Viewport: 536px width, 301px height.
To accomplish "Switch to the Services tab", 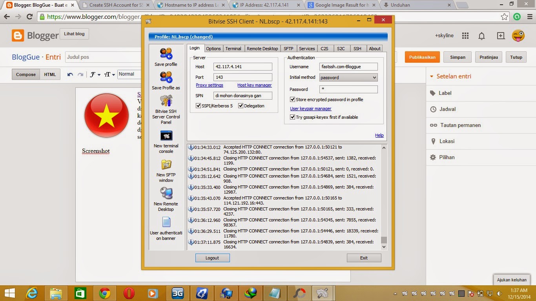I will click(x=307, y=49).
